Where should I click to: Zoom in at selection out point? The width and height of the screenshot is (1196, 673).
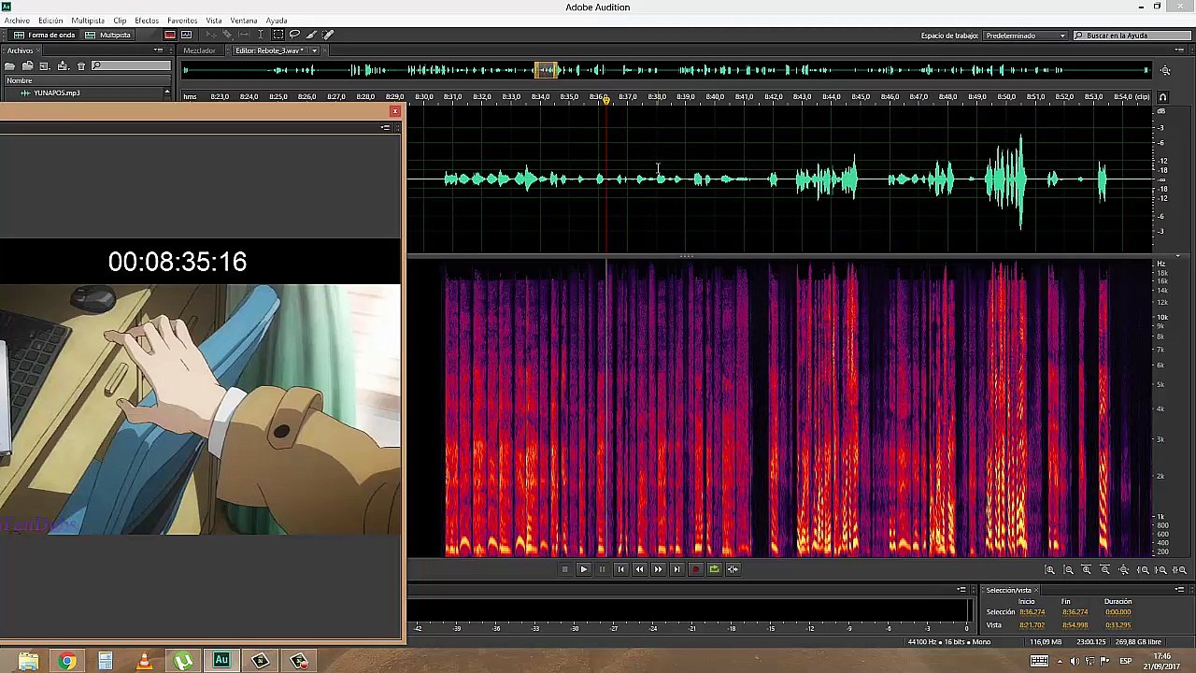tap(1160, 570)
